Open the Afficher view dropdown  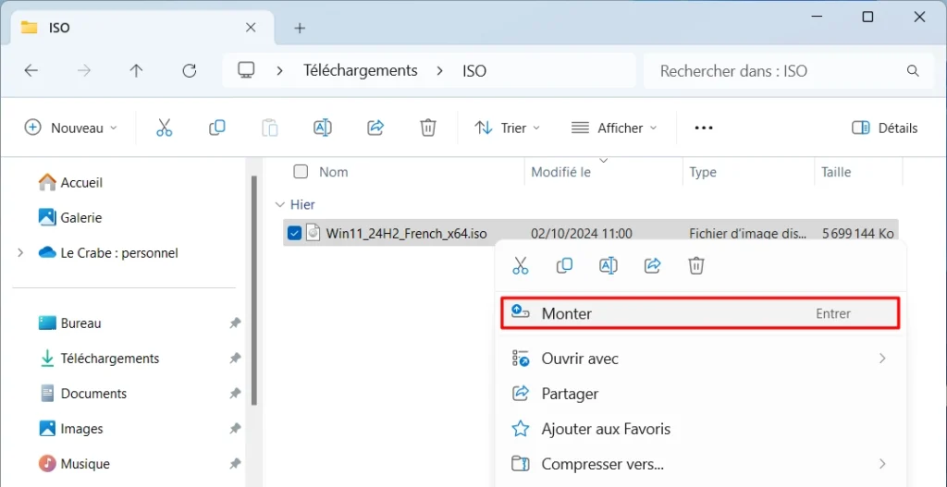pos(614,128)
